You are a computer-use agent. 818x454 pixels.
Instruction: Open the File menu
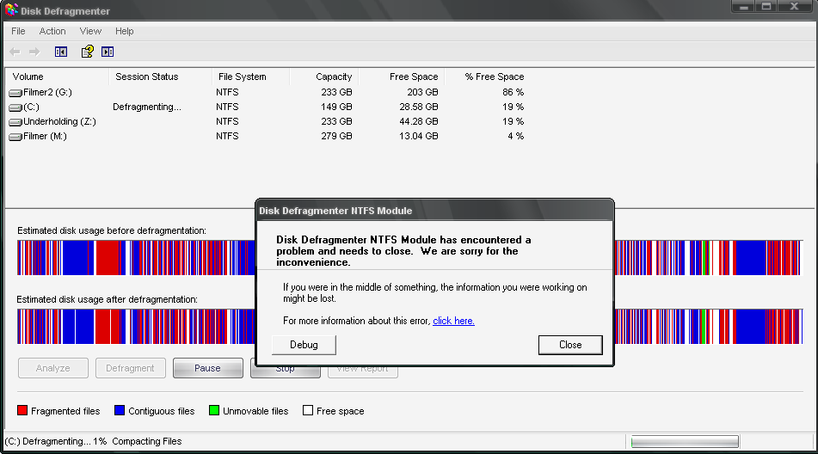click(x=18, y=31)
